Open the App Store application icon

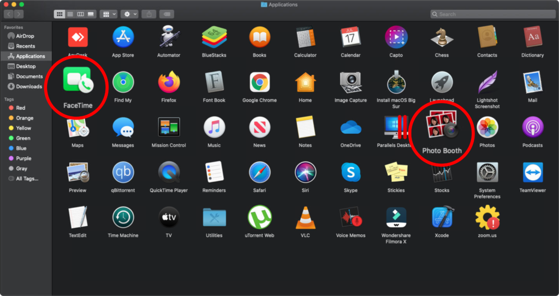pos(123,37)
